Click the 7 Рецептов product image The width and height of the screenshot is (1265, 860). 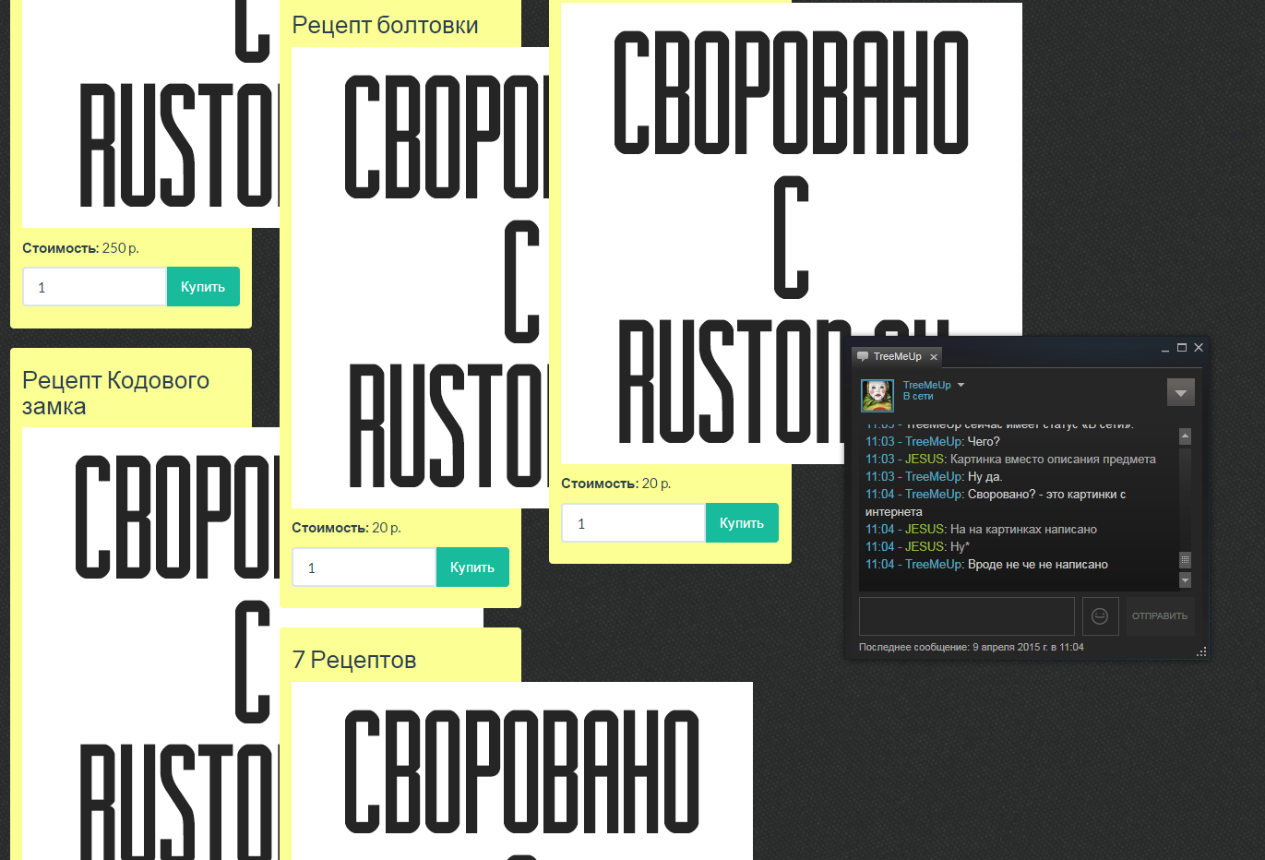(522, 771)
